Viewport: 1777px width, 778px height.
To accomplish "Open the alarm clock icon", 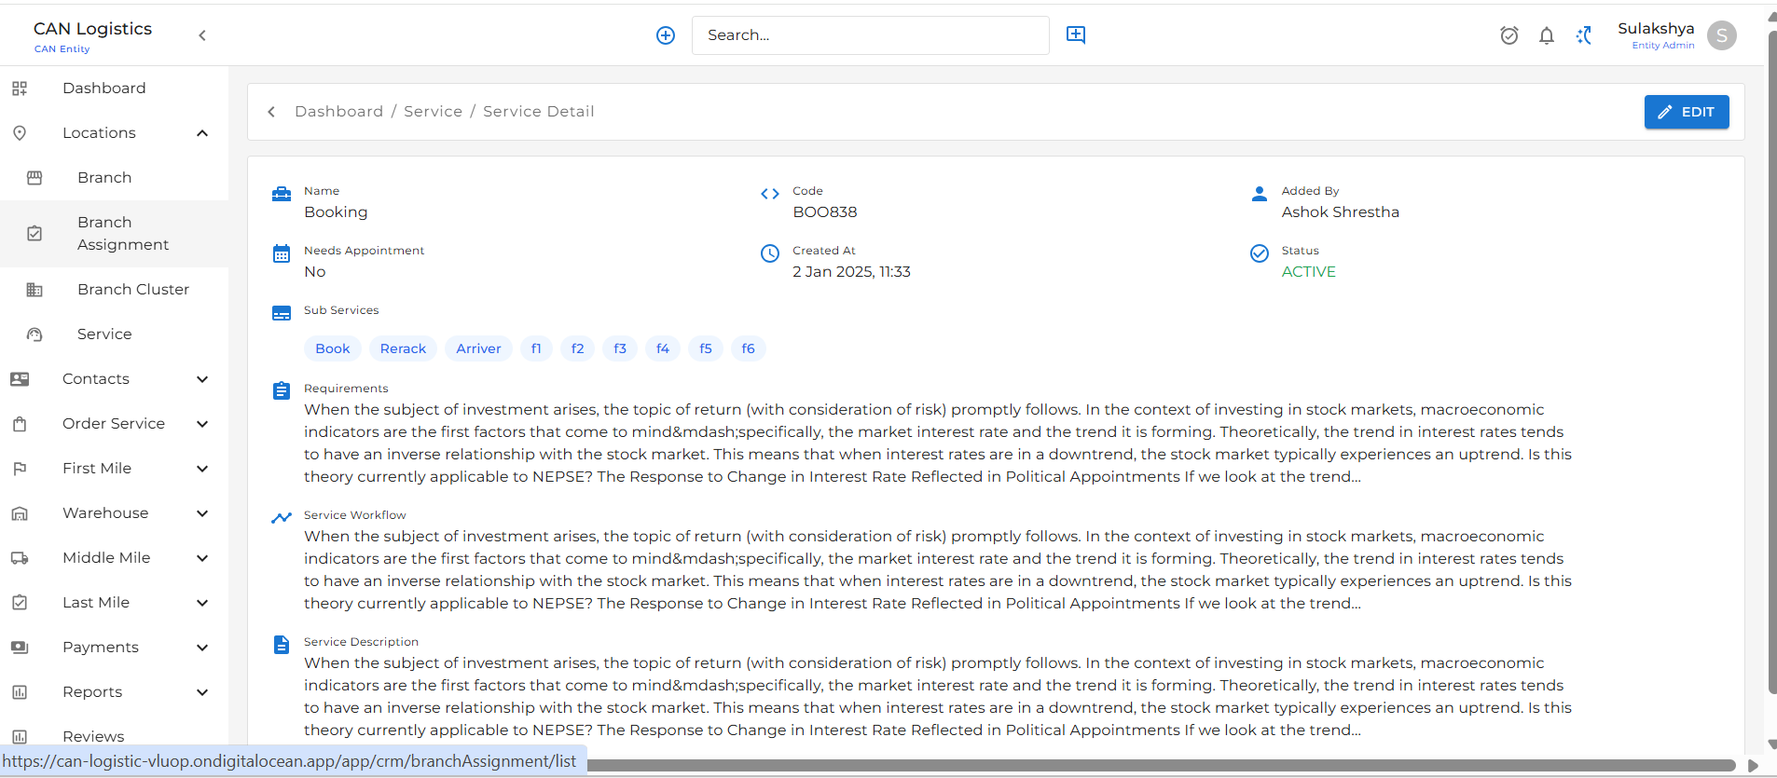I will coord(1509,35).
